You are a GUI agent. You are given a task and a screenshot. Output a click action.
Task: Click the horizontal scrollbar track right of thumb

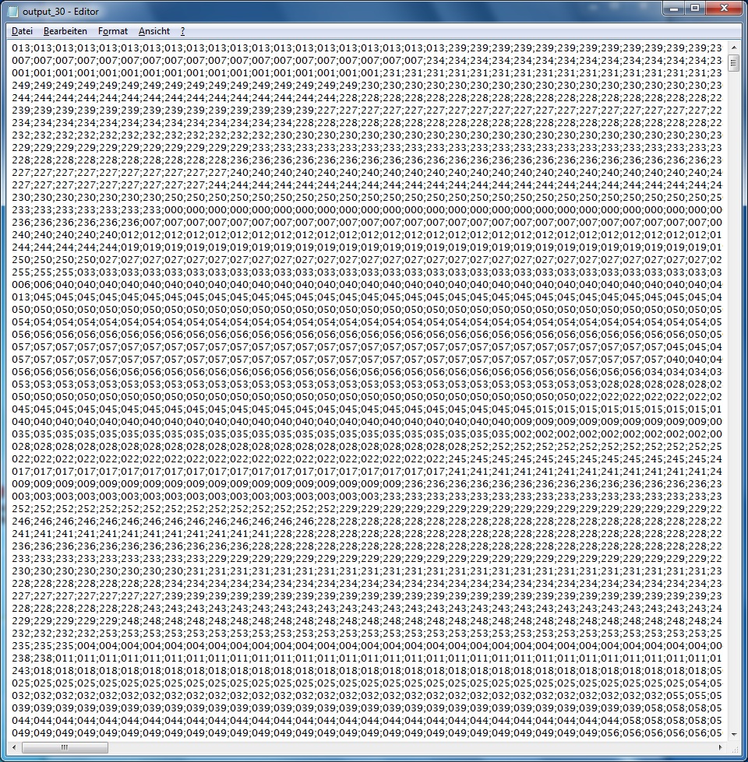pos(411,747)
